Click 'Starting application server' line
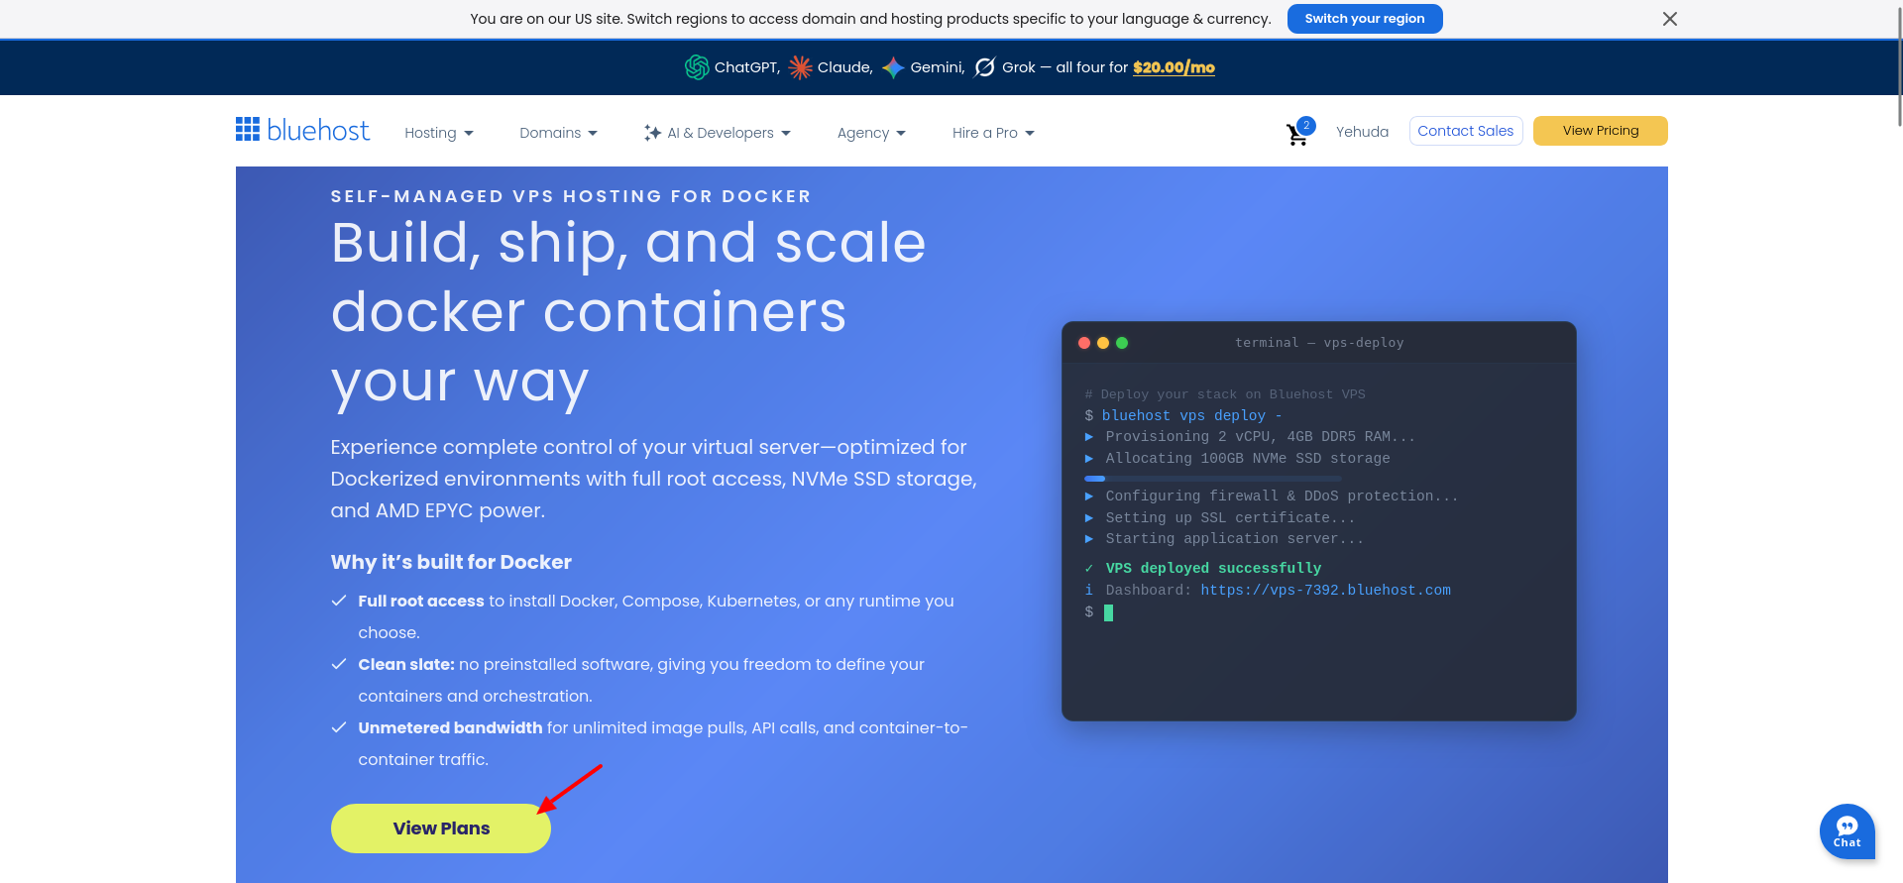This screenshot has height=883, width=1903. click(1235, 539)
